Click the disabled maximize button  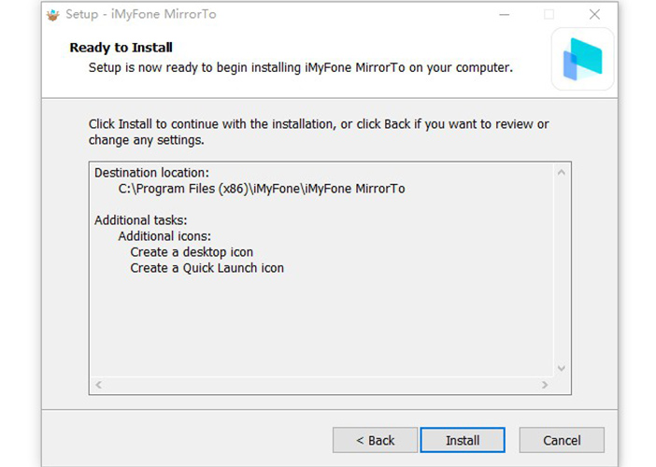tap(549, 15)
